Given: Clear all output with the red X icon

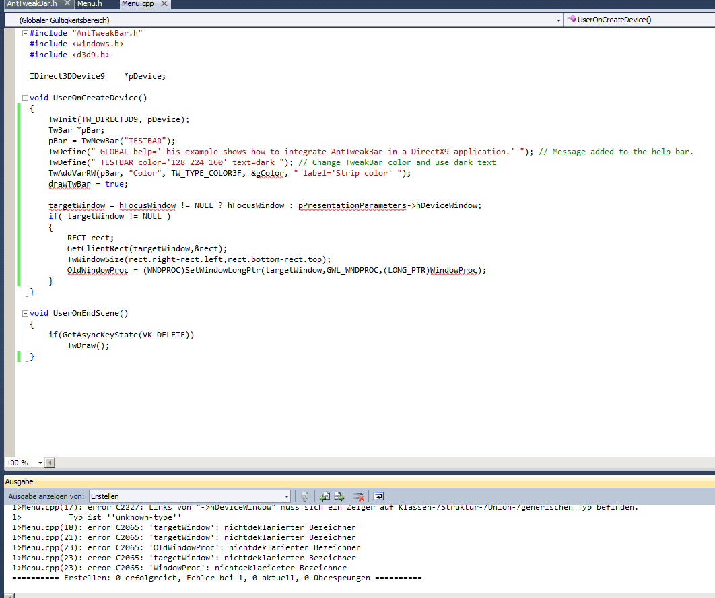Looking at the screenshot, I should pos(360,496).
